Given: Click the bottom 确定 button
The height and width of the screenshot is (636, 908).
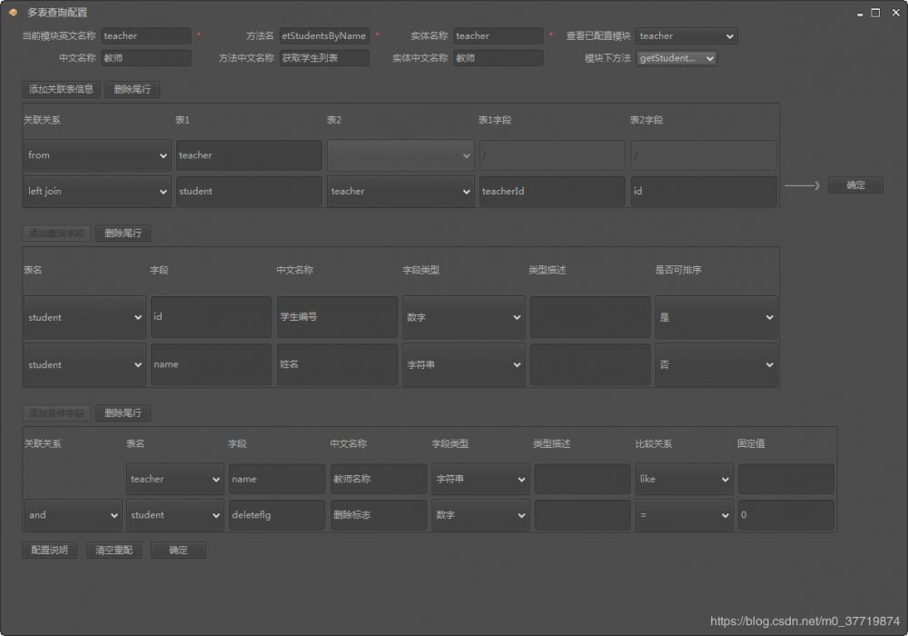Looking at the screenshot, I should pyautogui.click(x=178, y=551).
